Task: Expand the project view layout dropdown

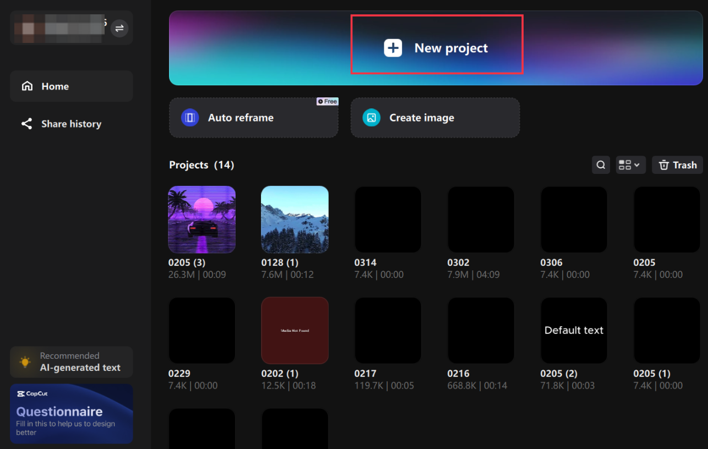Action: (630, 165)
